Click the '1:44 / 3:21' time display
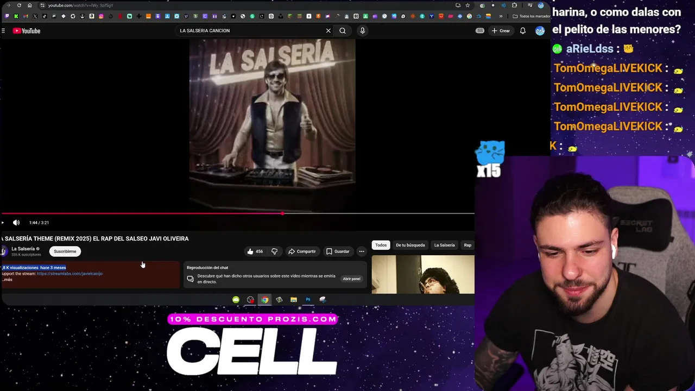 (39, 223)
